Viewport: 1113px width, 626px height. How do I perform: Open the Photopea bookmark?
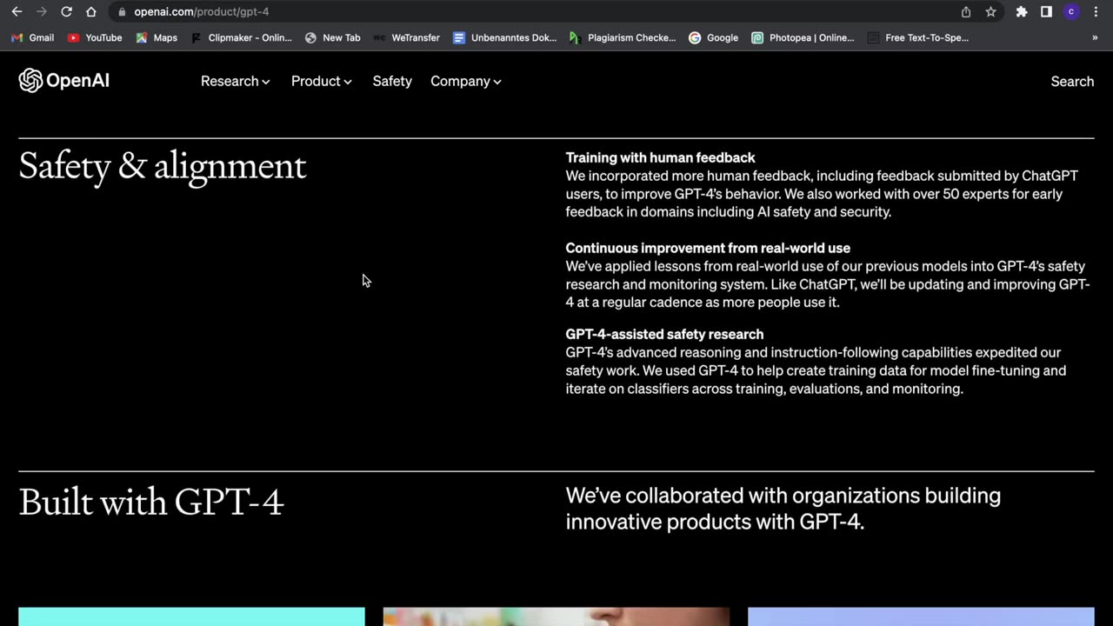803,37
